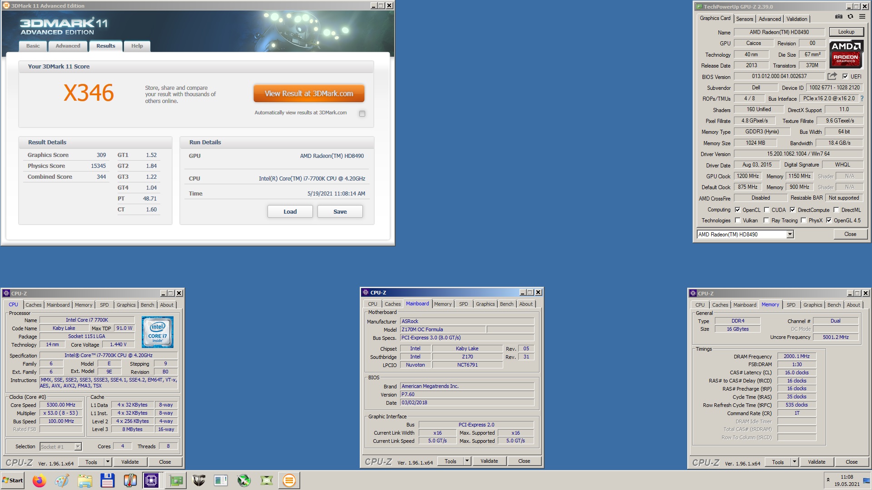Toggle the Ray Tracing checkbox
The image size is (872, 490).
(x=767, y=220)
